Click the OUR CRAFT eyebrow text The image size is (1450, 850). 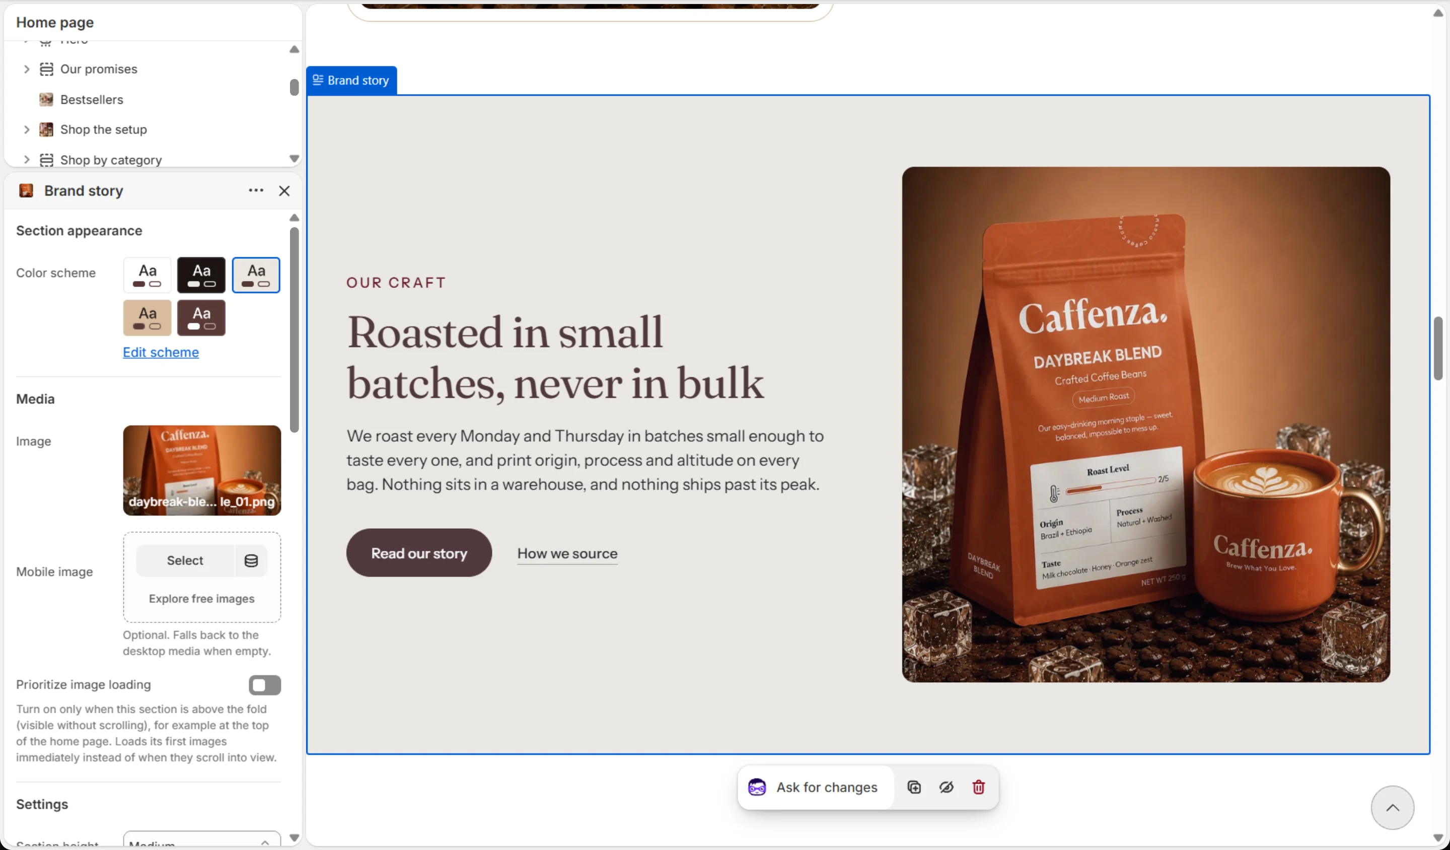396,282
